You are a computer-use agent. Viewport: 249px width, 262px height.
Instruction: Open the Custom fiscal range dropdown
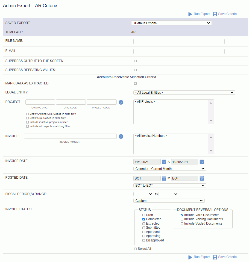[x=169, y=201]
